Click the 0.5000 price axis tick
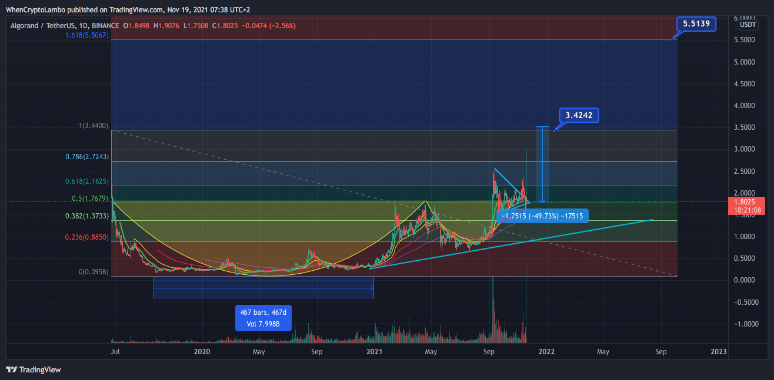This screenshot has width=774, height=380. click(743, 258)
